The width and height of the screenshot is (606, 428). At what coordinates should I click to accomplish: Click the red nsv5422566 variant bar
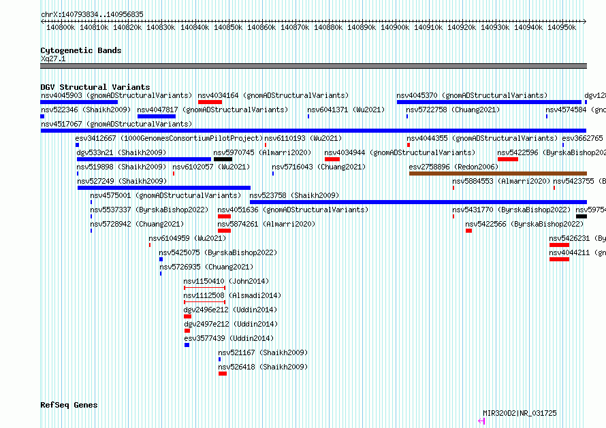pyautogui.click(x=469, y=231)
